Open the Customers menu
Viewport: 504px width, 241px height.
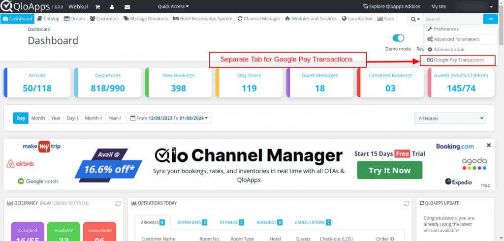[x=104, y=19]
